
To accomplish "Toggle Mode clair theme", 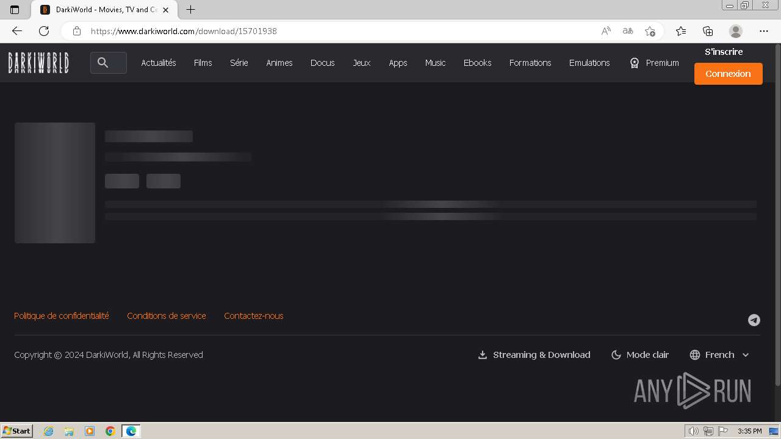I will click(640, 355).
